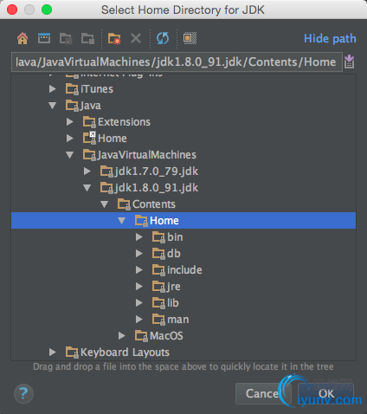Open help with the question mark button
Image resolution: width=367 pixels, height=414 pixels.
[x=23, y=394]
